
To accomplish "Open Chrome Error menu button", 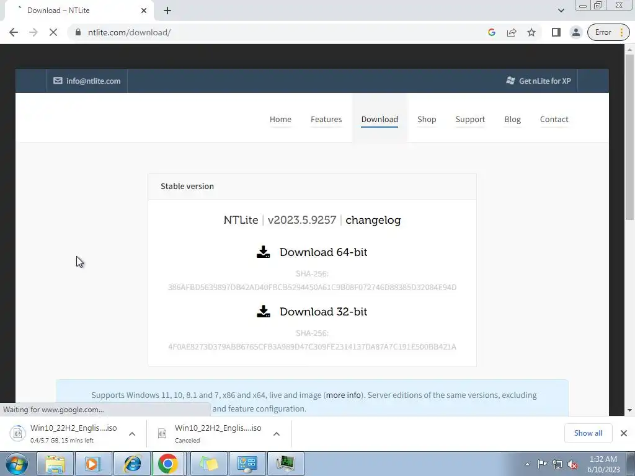I will 608,32.
